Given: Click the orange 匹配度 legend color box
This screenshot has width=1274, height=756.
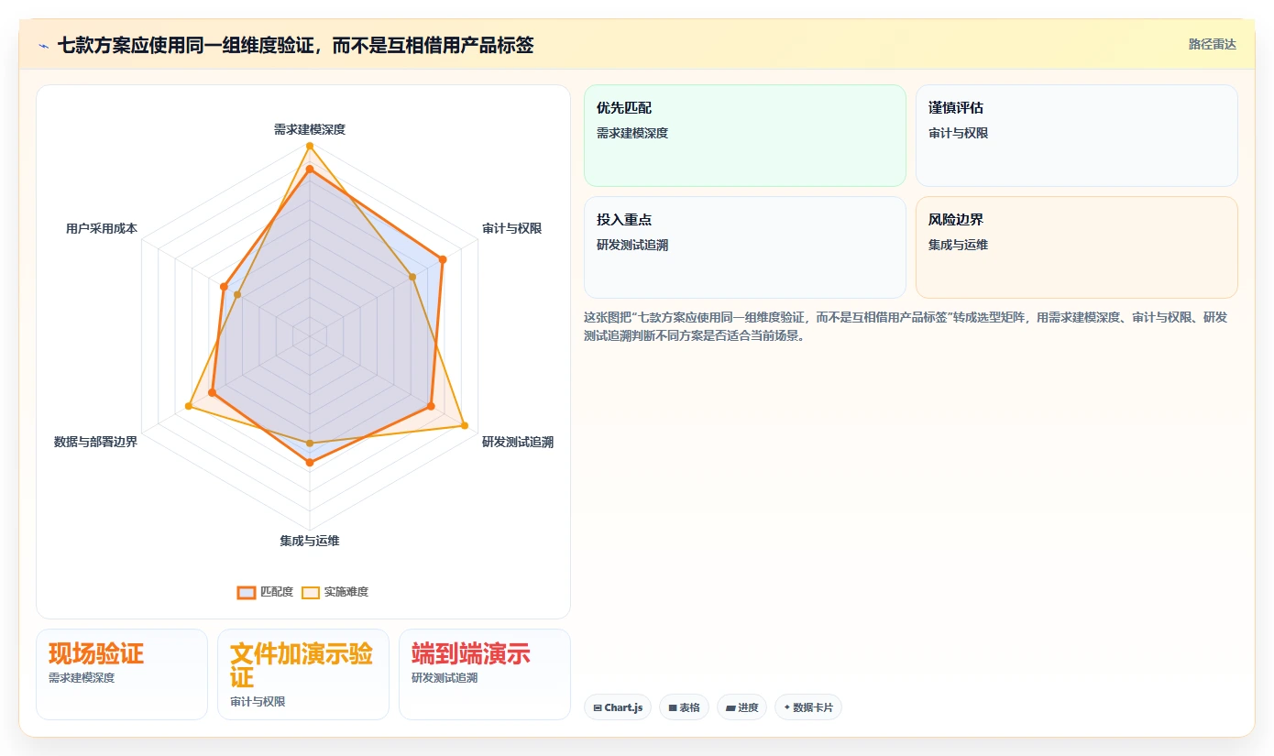Looking at the screenshot, I should [247, 592].
